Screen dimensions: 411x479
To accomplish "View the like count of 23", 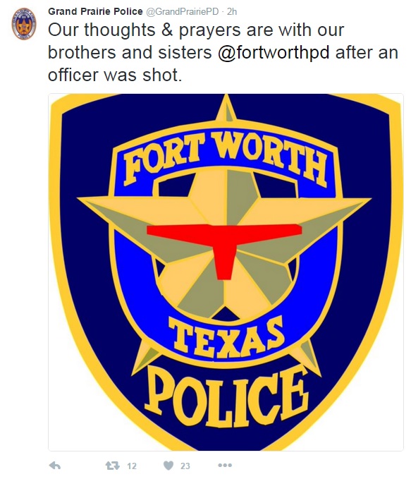I will pos(185,466).
